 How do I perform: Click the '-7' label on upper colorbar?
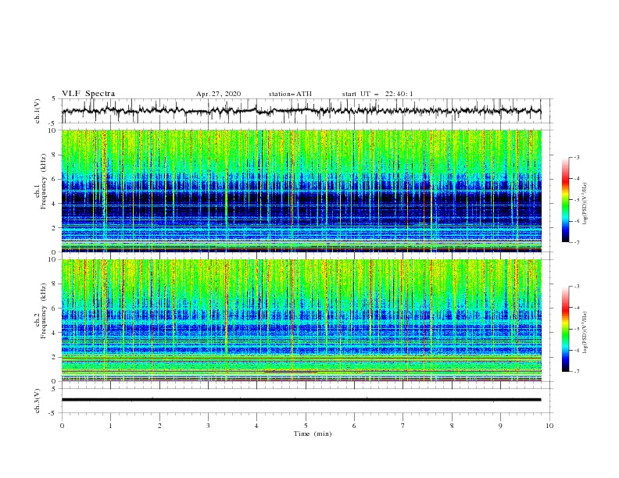click(x=577, y=242)
